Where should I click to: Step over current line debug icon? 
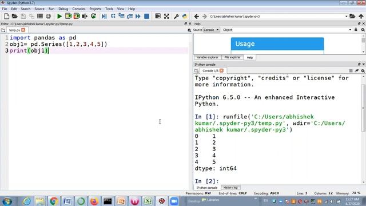tap(113, 16)
